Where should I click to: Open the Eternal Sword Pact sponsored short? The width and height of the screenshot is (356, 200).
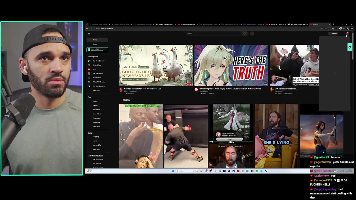231,136
